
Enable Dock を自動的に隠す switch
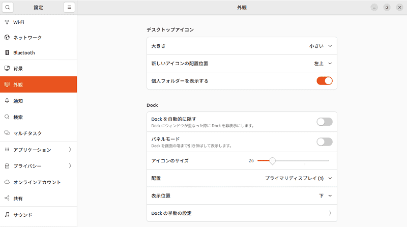click(x=325, y=122)
